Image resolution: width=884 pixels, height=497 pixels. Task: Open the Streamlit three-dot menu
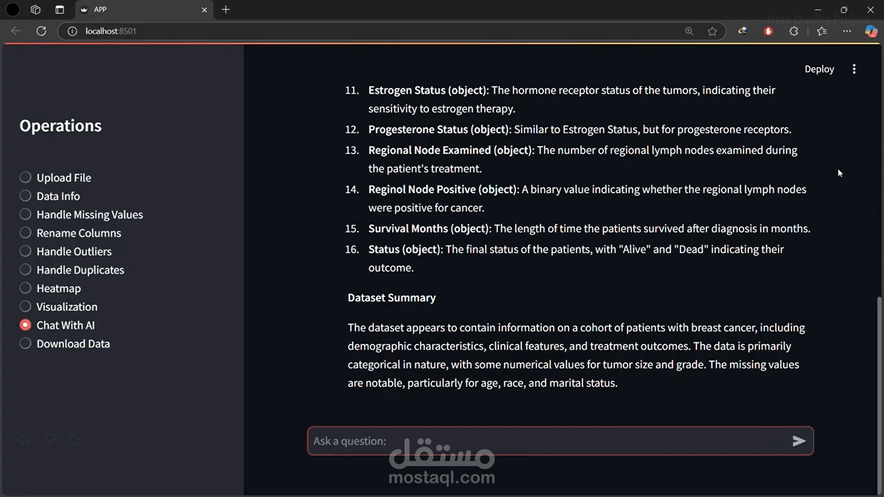[854, 69]
